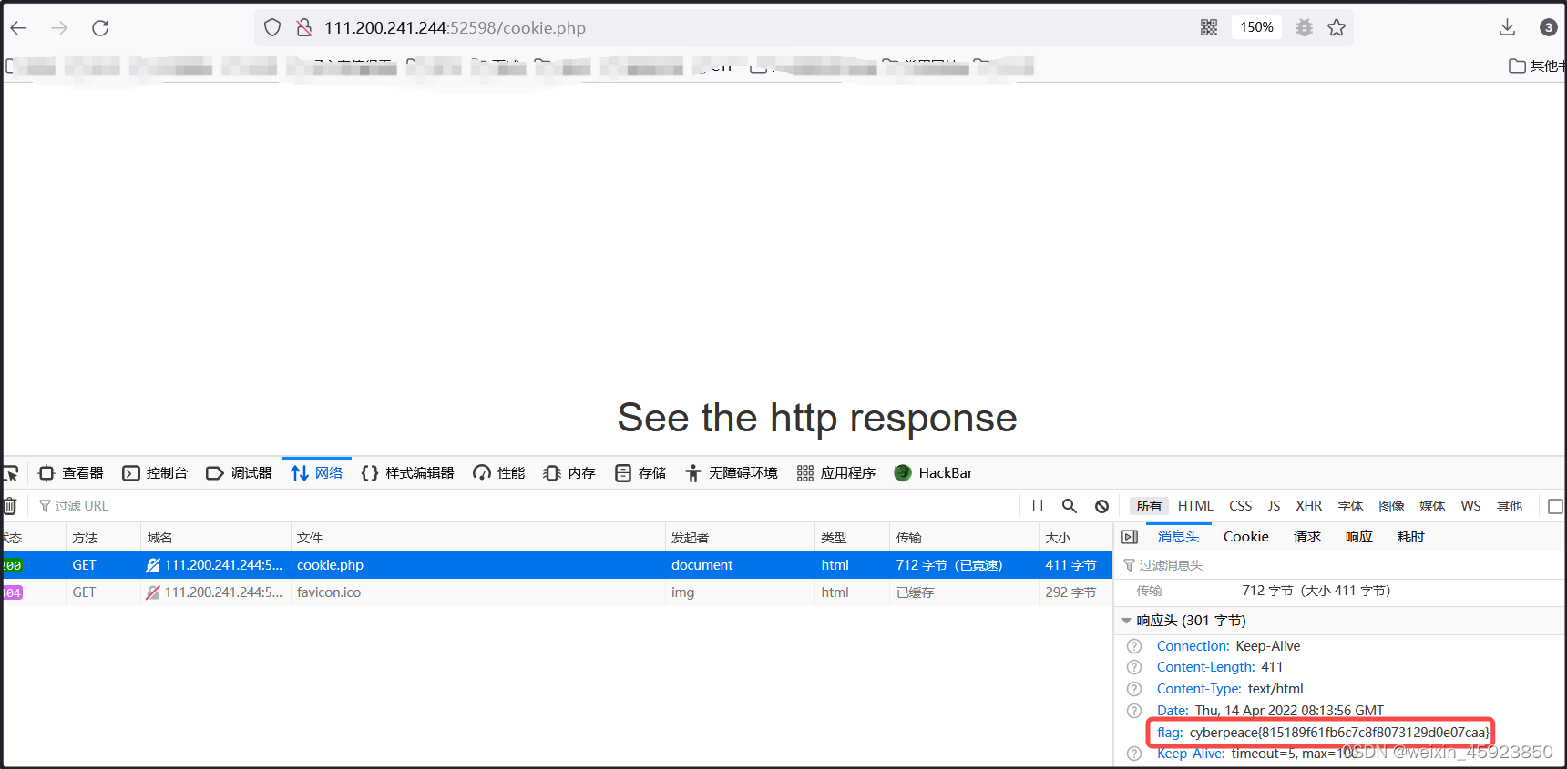1567x769 pixels.
Task: Filter requests by Images (图像)
Action: point(1391,506)
